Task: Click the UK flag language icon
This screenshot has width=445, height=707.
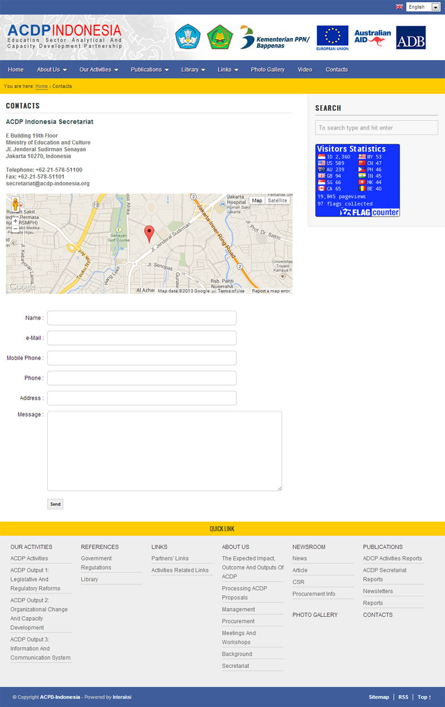Action: (399, 7)
